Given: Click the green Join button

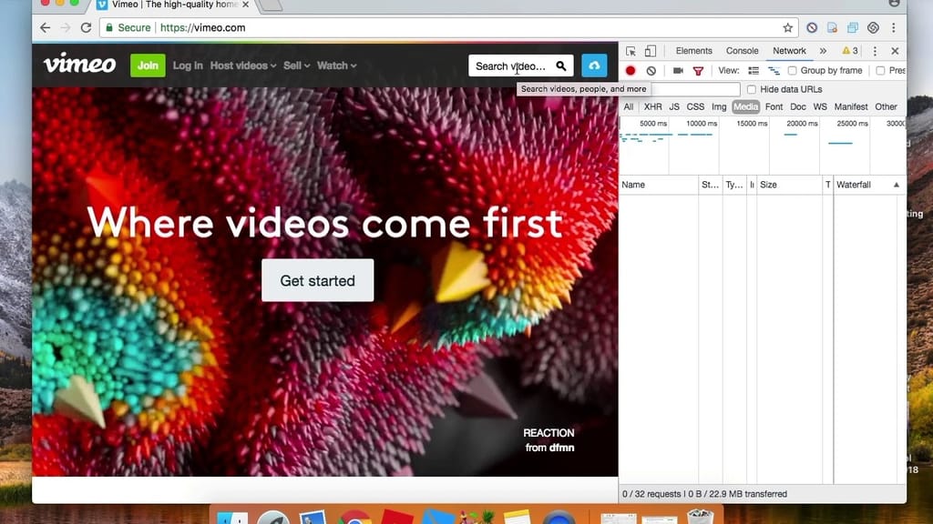Looking at the screenshot, I should (x=148, y=65).
